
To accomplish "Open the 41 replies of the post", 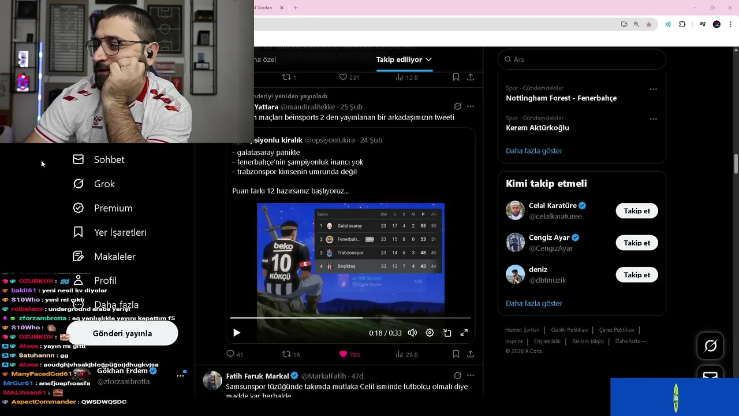I will click(234, 354).
